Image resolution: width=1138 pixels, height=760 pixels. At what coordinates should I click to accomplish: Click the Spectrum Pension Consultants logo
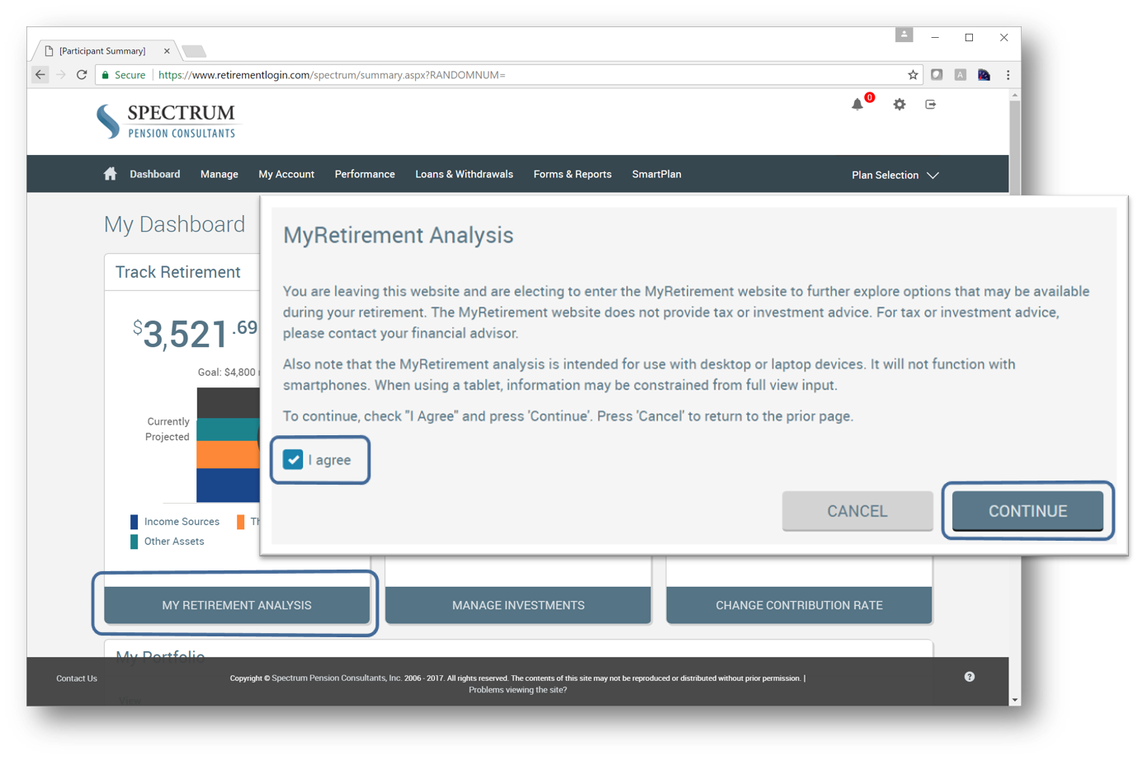coord(167,121)
